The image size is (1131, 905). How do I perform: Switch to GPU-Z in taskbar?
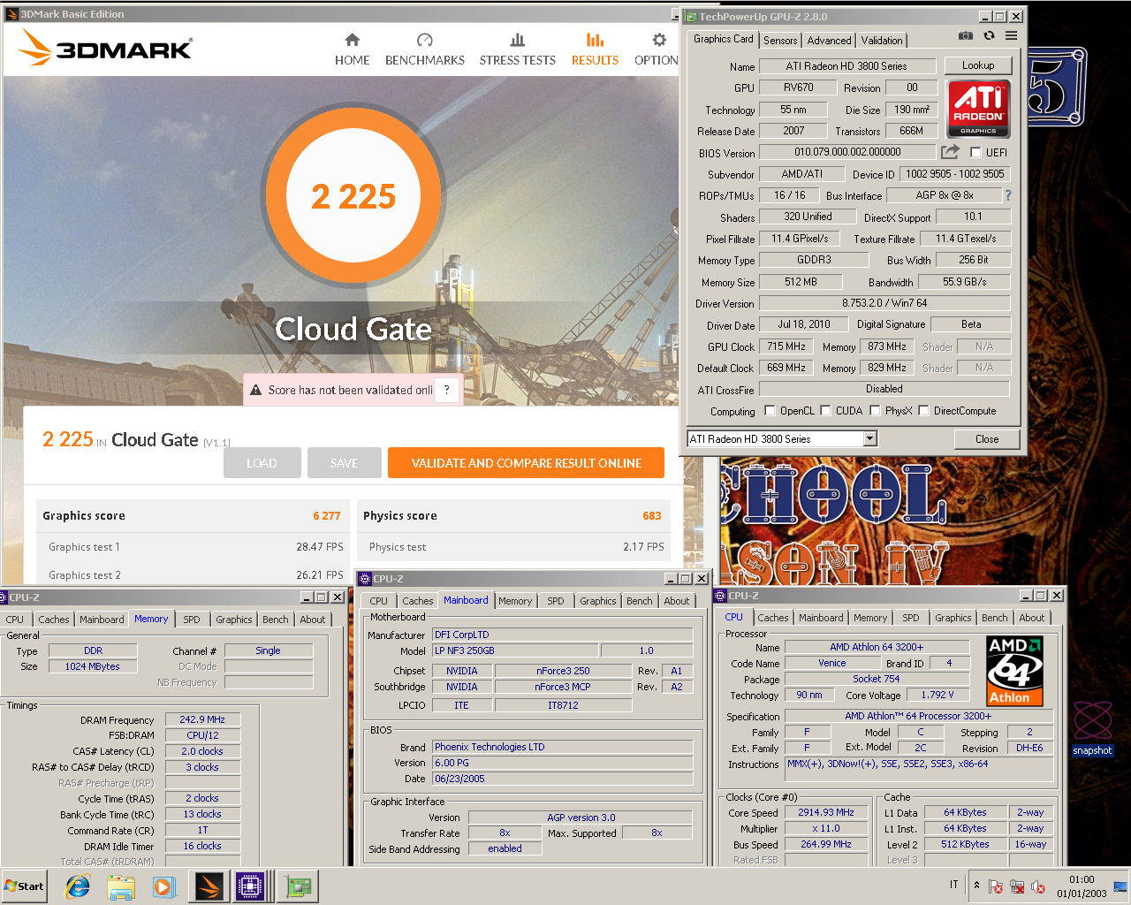point(298,886)
